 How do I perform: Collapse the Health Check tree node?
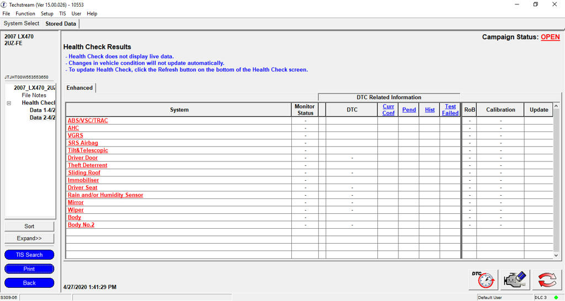(9, 103)
